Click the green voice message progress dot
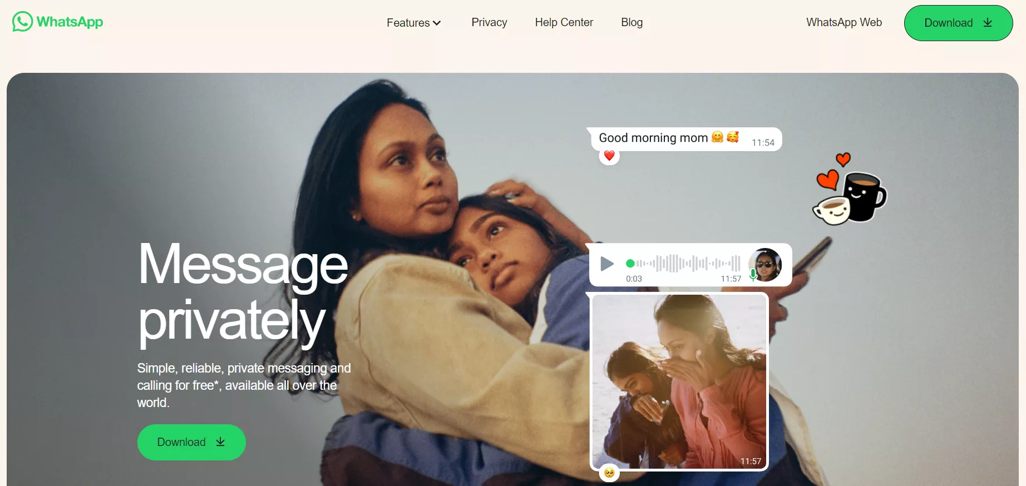This screenshot has height=486, width=1026. 630,263
